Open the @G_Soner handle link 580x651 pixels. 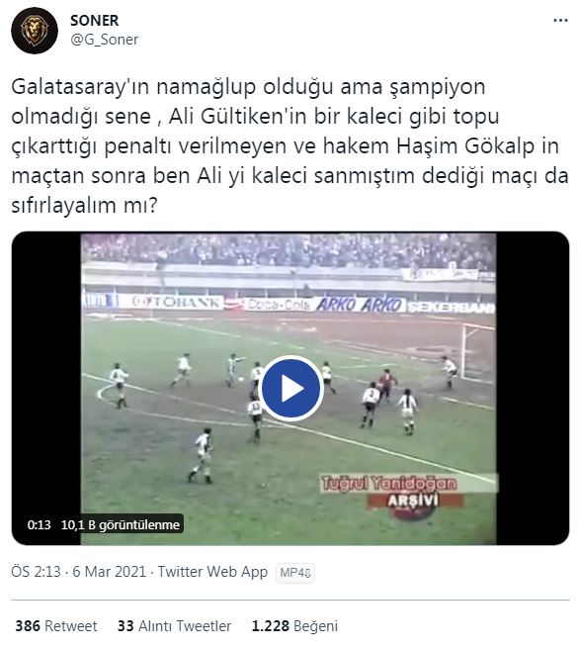tap(105, 40)
